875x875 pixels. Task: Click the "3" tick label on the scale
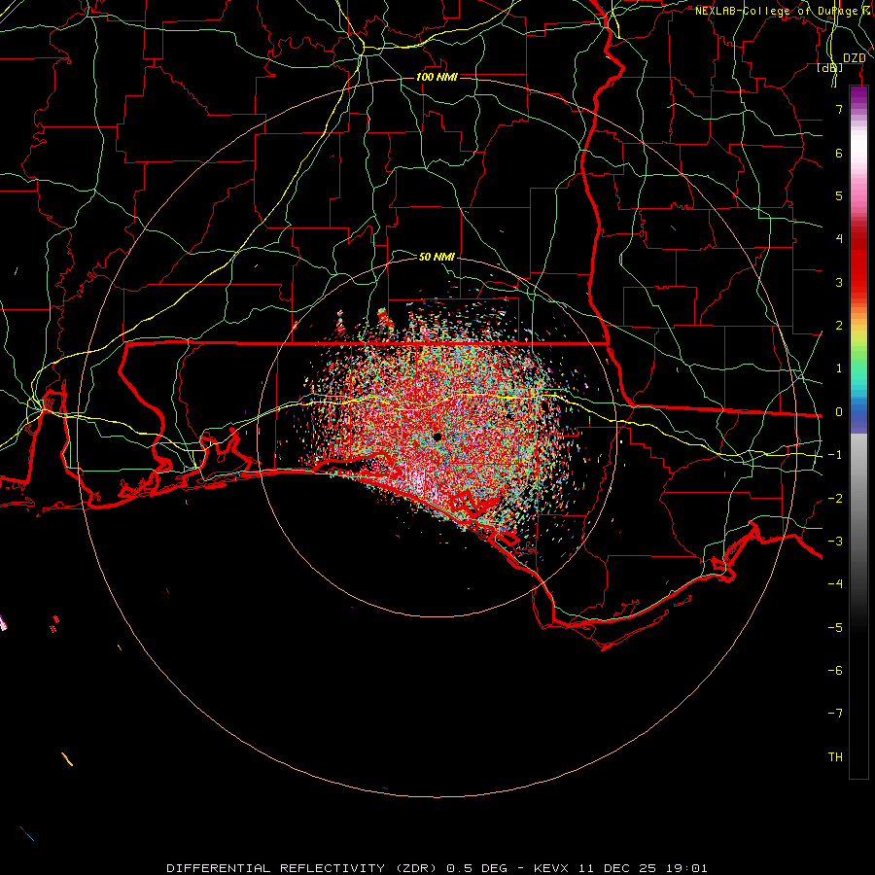pos(839,282)
